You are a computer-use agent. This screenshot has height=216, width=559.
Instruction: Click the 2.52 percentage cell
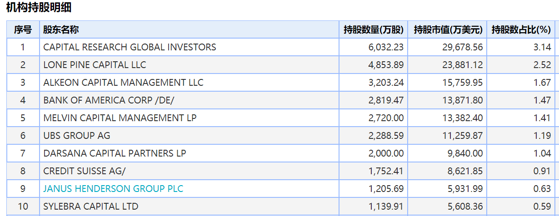click(x=521, y=65)
